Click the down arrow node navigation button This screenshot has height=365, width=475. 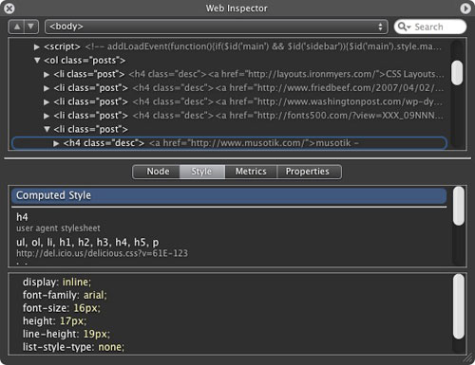point(31,27)
